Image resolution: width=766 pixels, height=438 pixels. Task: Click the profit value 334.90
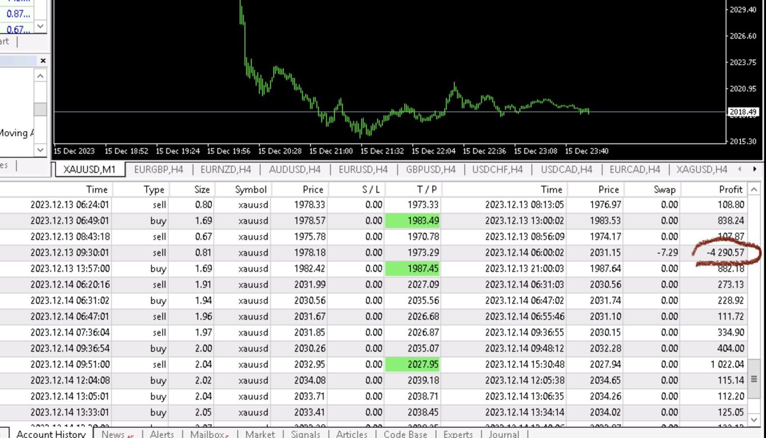pyautogui.click(x=730, y=332)
